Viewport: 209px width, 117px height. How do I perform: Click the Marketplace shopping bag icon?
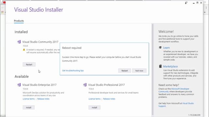[x=160, y=66]
